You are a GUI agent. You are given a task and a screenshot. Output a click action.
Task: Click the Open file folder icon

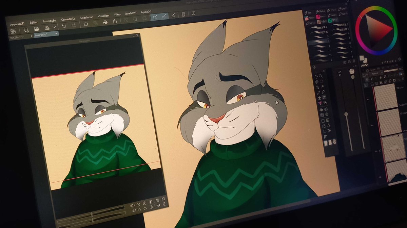click(x=36, y=29)
